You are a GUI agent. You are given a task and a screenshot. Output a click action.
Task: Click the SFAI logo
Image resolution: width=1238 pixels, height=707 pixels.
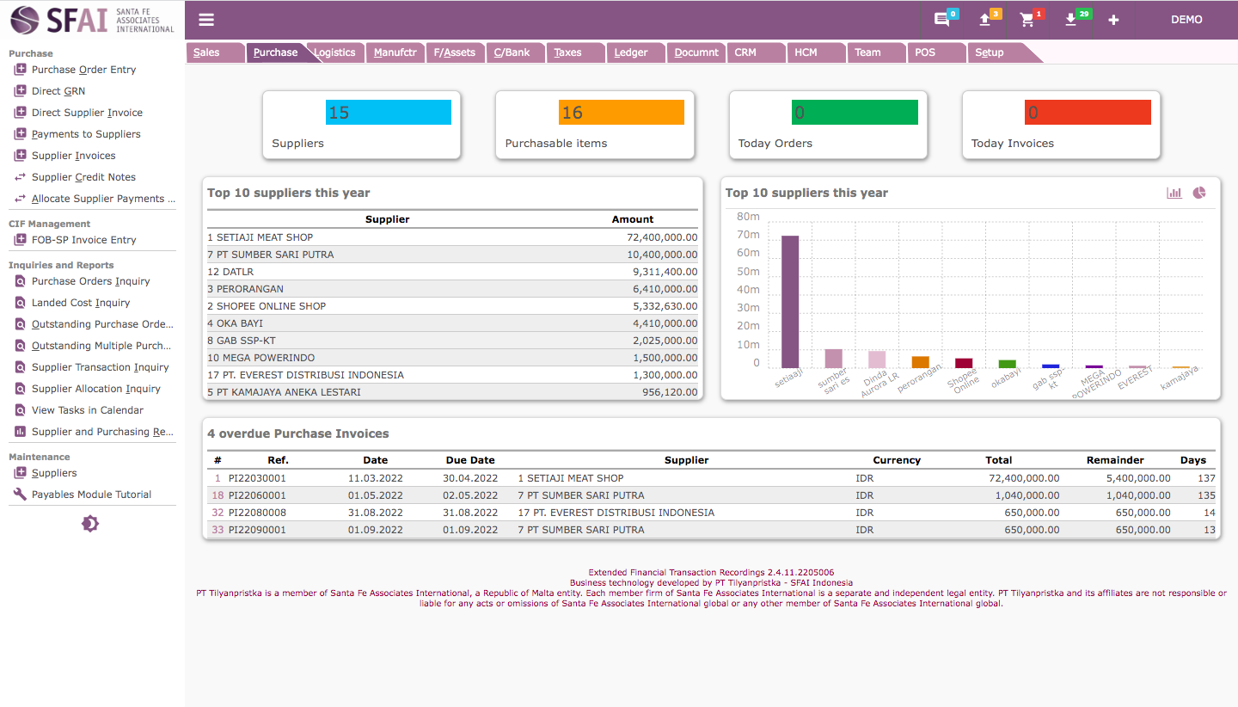[x=91, y=20]
